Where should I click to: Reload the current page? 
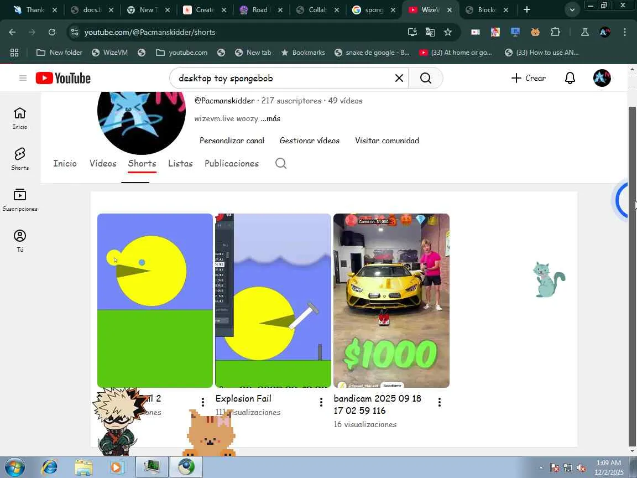coord(51,32)
